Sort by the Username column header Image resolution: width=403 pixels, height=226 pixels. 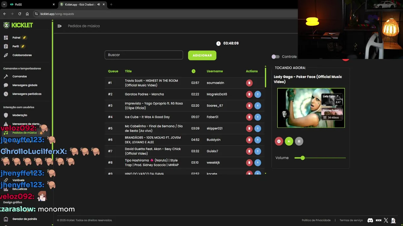(215, 71)
